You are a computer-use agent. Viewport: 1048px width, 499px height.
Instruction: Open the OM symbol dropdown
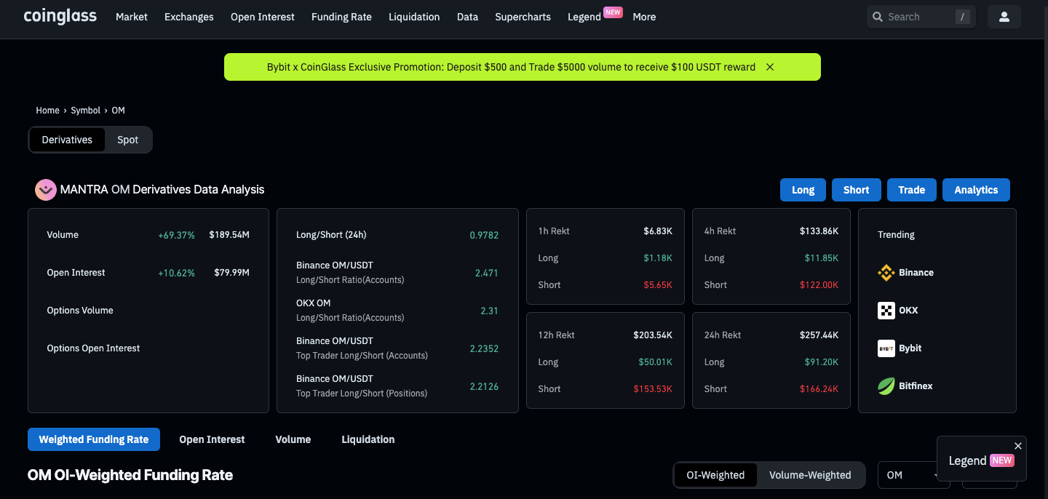pos(913,475)
